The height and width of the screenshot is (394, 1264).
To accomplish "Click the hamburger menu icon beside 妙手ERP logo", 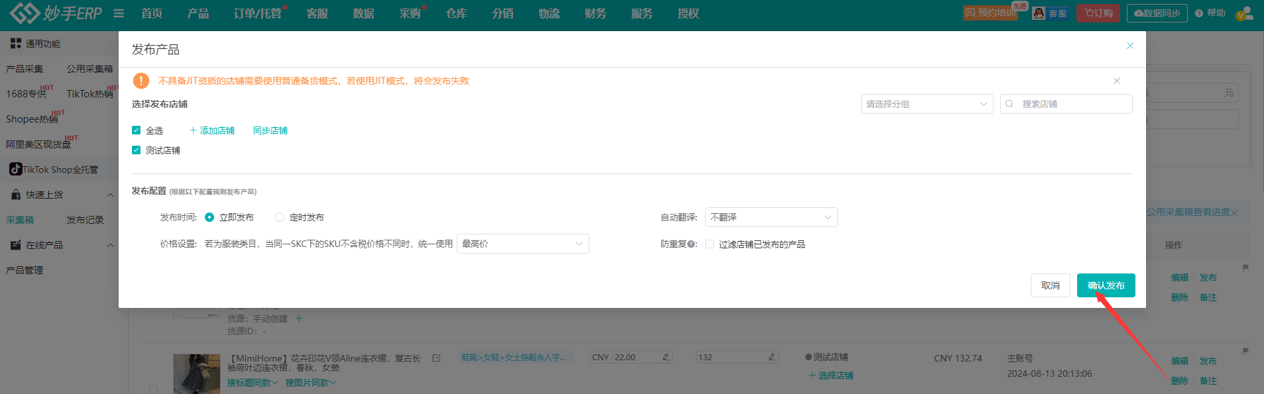I will pos(119,13).
